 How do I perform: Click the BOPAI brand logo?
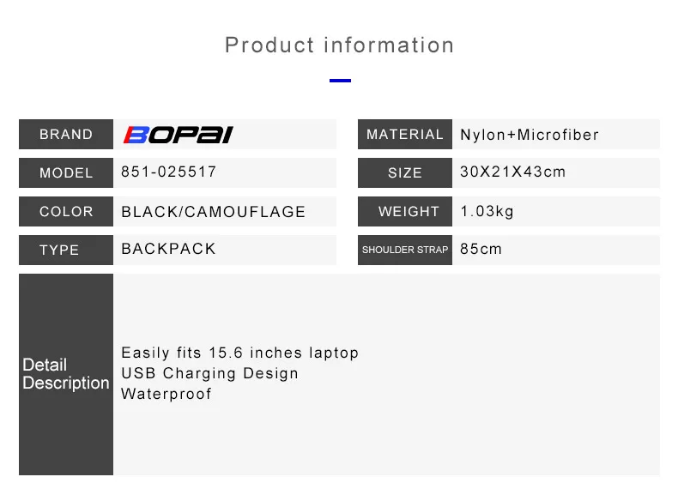pyautogui.click(x=179, y=135)
